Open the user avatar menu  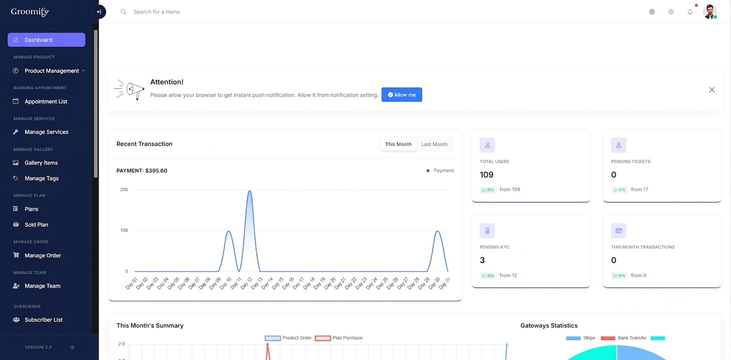(709, 11)
